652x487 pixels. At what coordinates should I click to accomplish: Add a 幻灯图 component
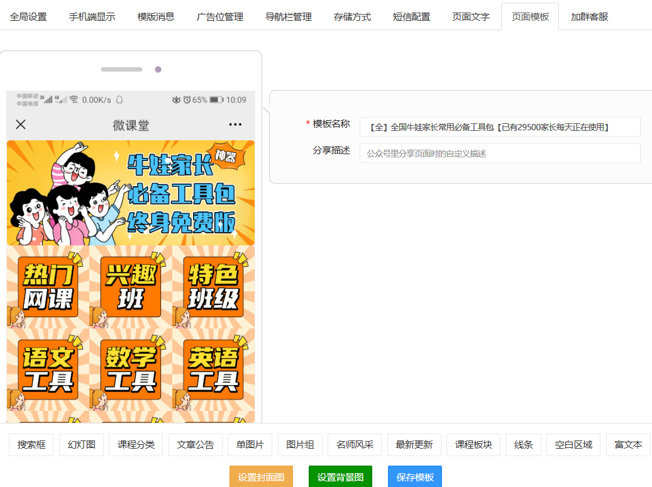(80, 444)
